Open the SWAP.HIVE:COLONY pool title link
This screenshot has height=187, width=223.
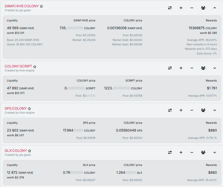(x=22, y=6)
